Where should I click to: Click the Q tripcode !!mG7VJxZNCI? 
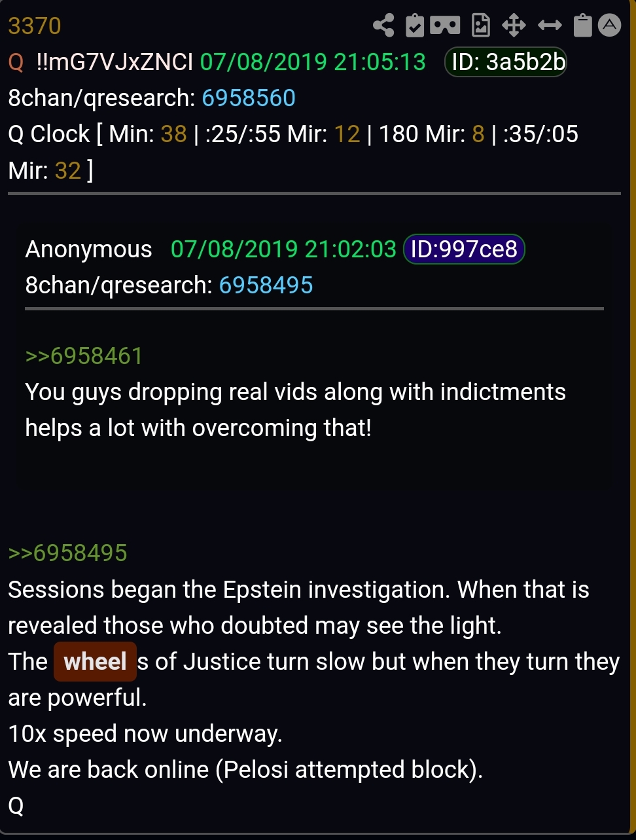point(115,62)
